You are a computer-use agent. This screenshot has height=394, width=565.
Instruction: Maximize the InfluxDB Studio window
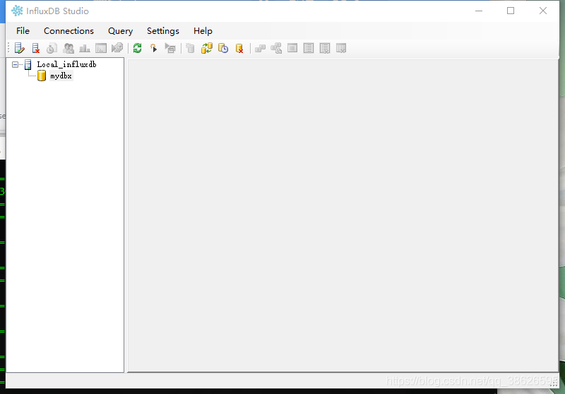coord(511,11)
